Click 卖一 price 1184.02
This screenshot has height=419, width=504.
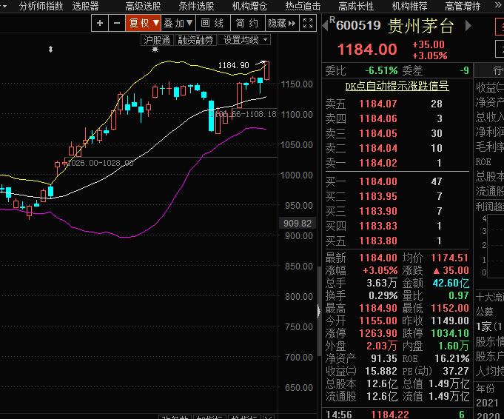[378, 163]
